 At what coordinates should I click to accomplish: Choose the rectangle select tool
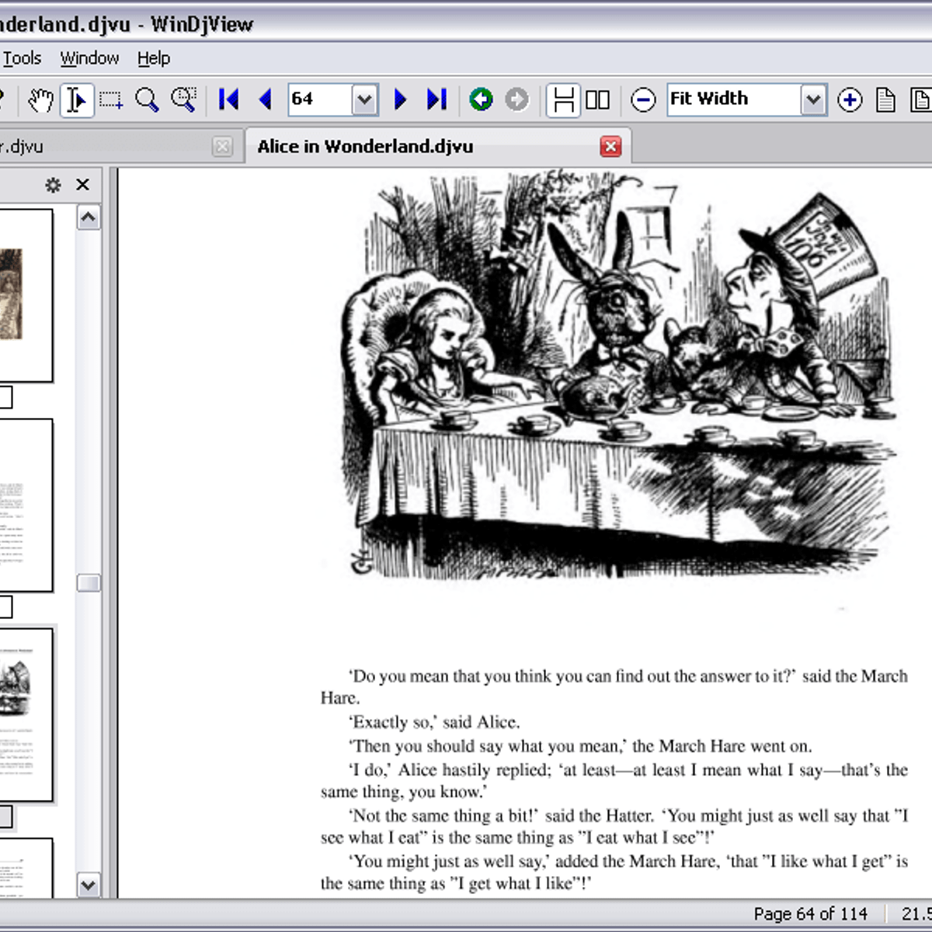(x=111, y=100)
